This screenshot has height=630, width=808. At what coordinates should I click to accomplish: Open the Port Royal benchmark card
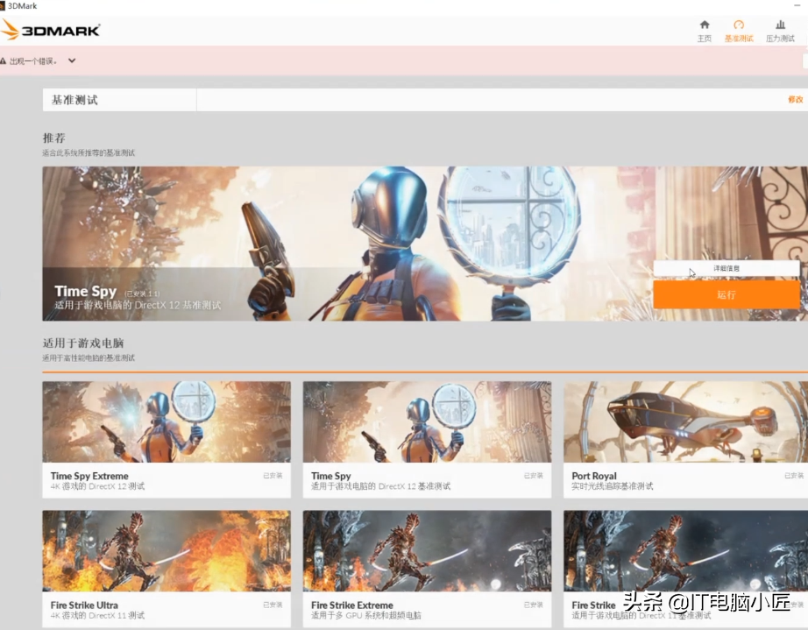coord(686,439)
